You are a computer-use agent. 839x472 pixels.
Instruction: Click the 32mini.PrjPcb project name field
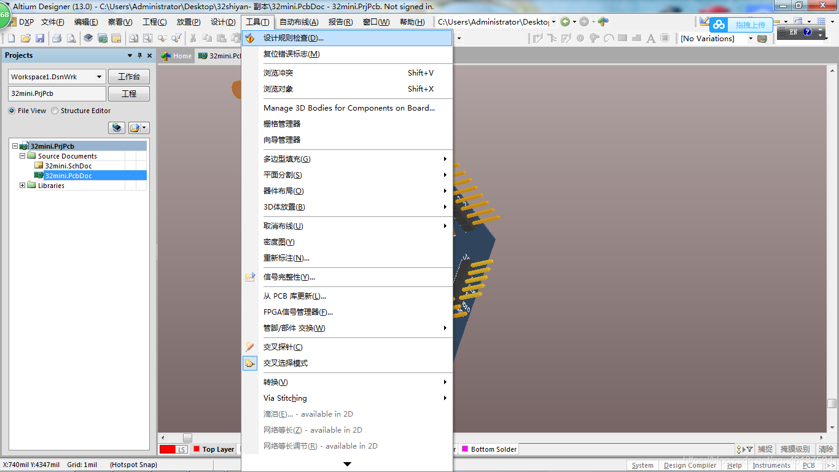point(57,94)
